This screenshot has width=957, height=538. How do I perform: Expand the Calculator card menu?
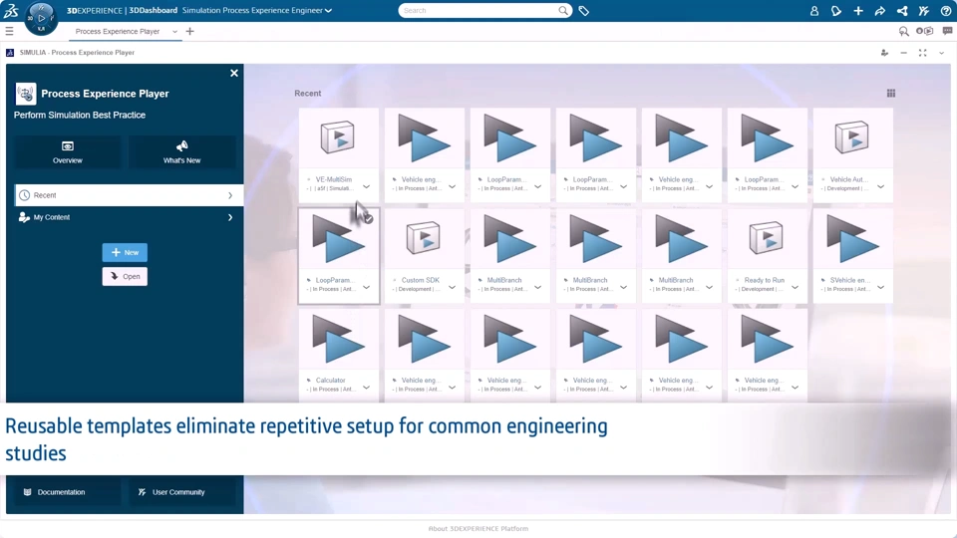coord(366,388)
